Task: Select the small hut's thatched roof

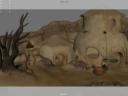Action: [x=56, y=41]
